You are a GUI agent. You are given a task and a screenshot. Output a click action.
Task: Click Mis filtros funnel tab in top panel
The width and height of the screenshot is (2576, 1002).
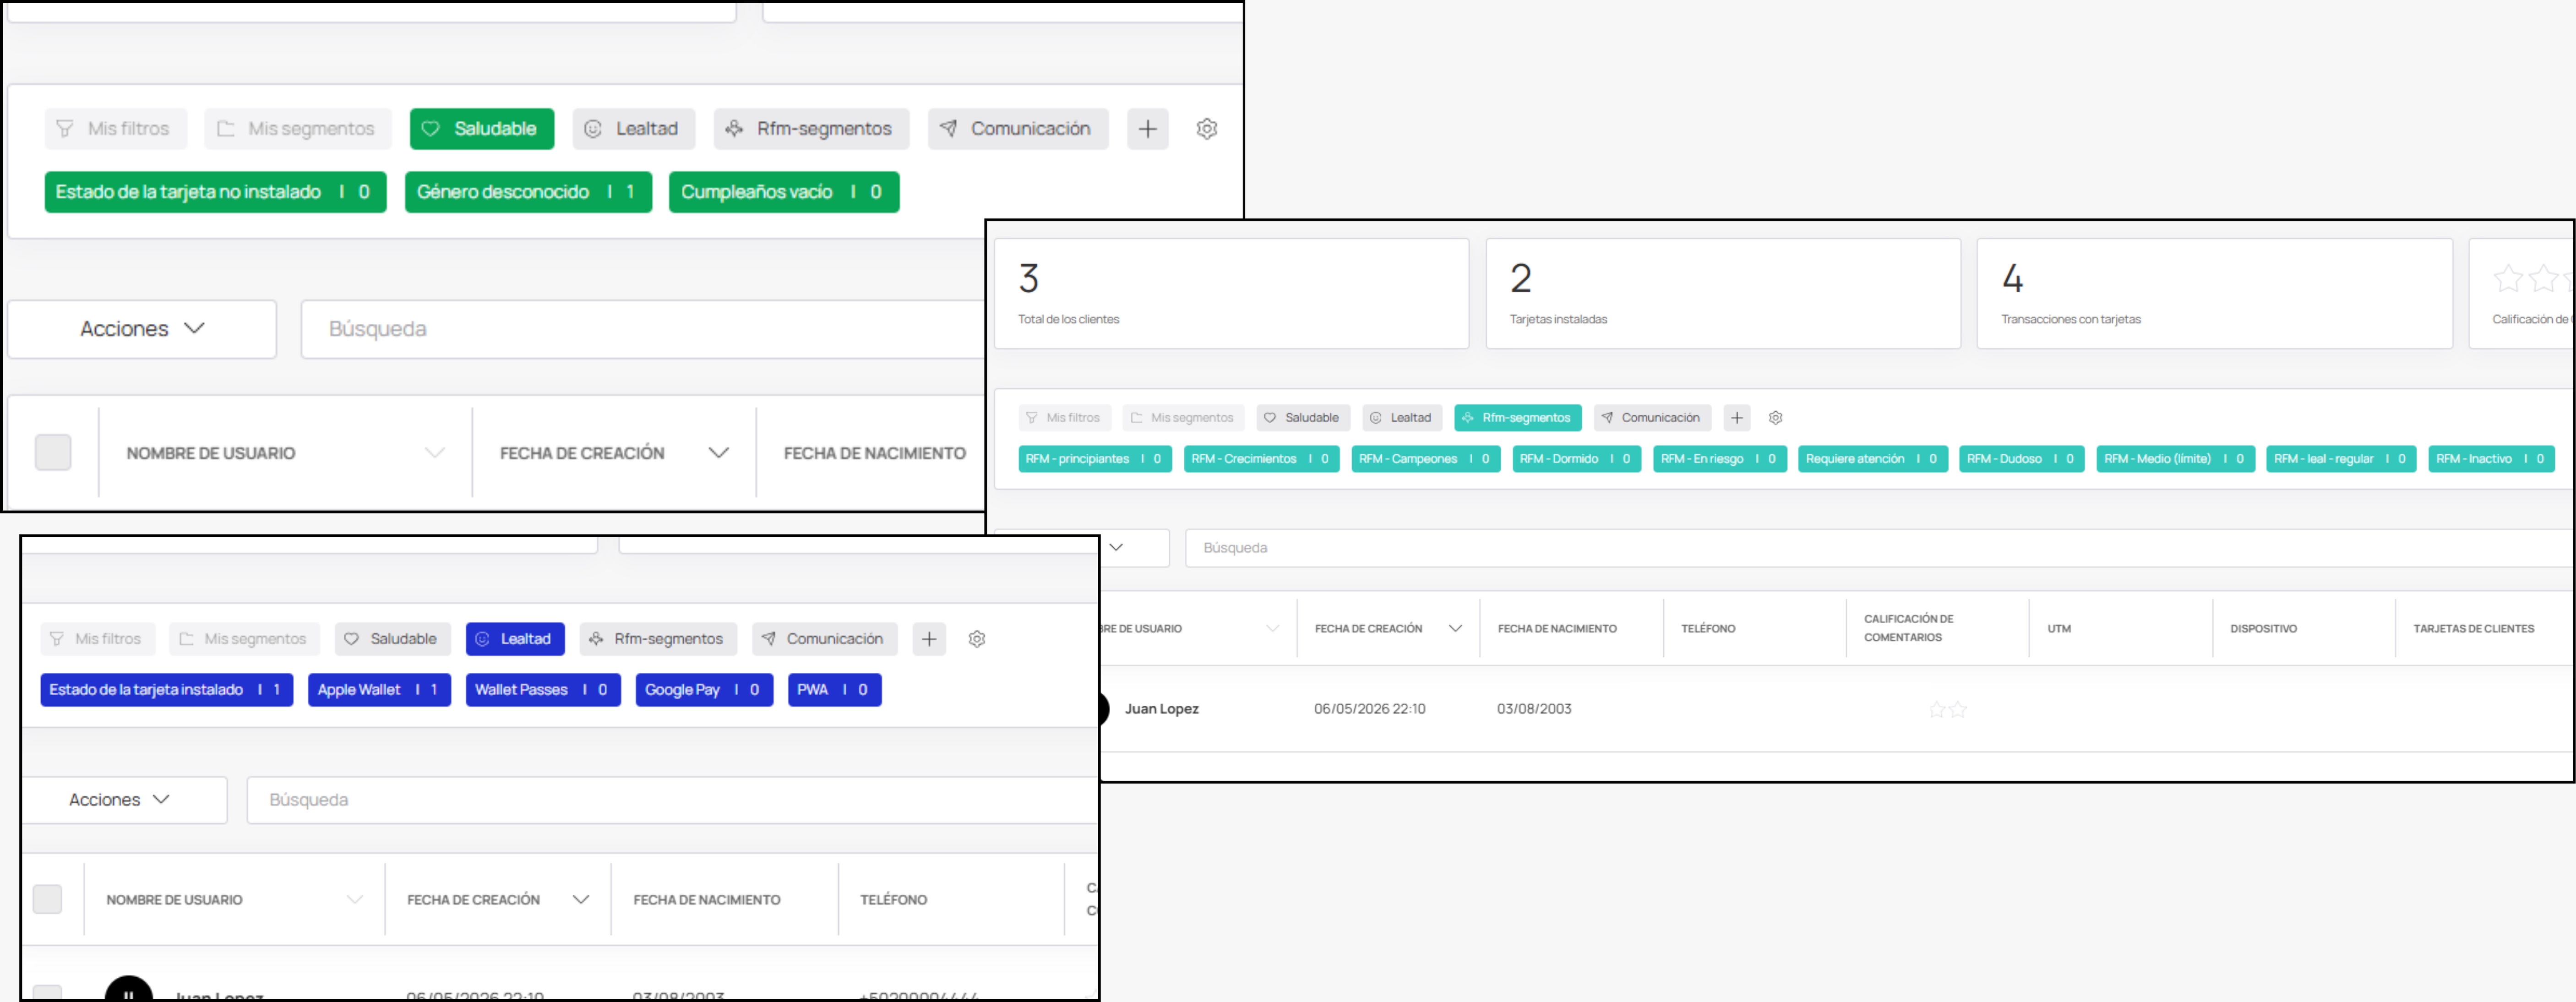coord(115,129)
